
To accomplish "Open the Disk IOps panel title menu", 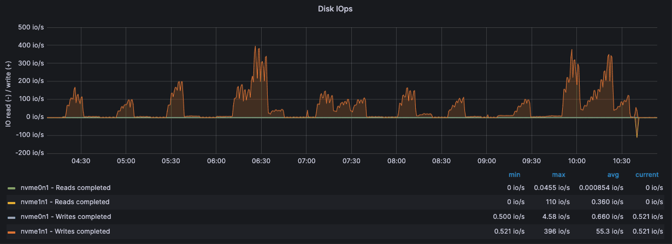I will click(x=335, y=9).
